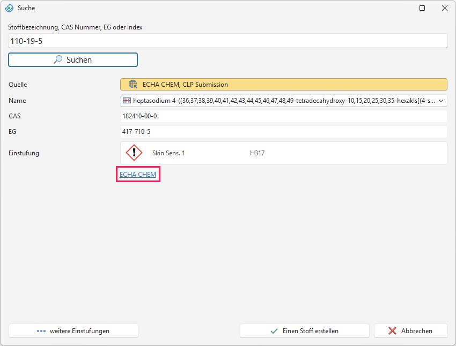Image resolution: width=456 pixels, height=346 pixels.
Task: Select the yellow ECHA CHEM, CLP Submission source bar
Action: [284, 85]
